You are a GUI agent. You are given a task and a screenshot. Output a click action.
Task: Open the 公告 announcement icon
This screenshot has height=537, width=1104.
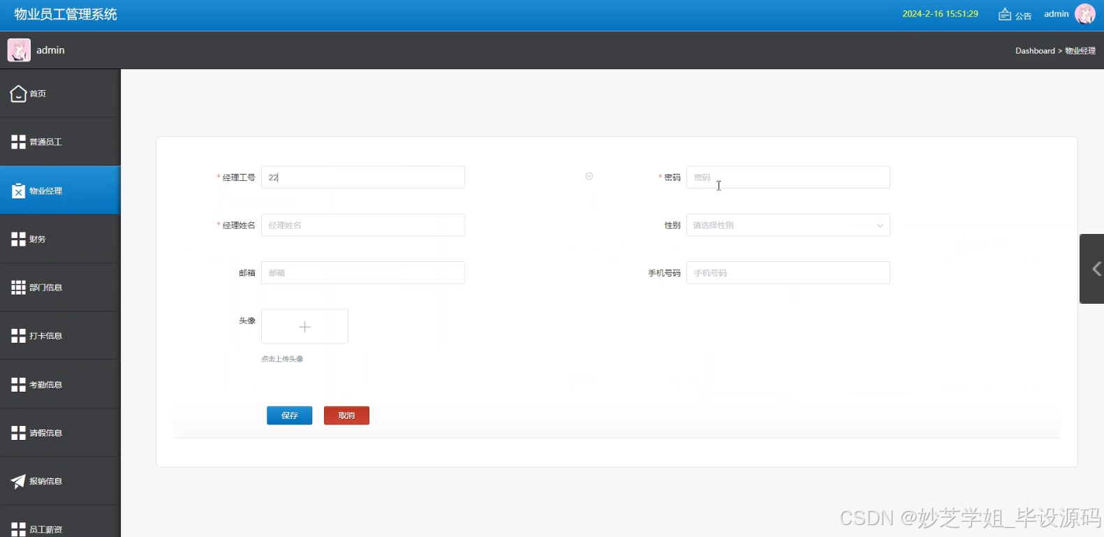tap(1005, 14)
